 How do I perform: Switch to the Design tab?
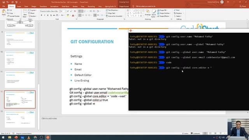(x=34, y=7)
